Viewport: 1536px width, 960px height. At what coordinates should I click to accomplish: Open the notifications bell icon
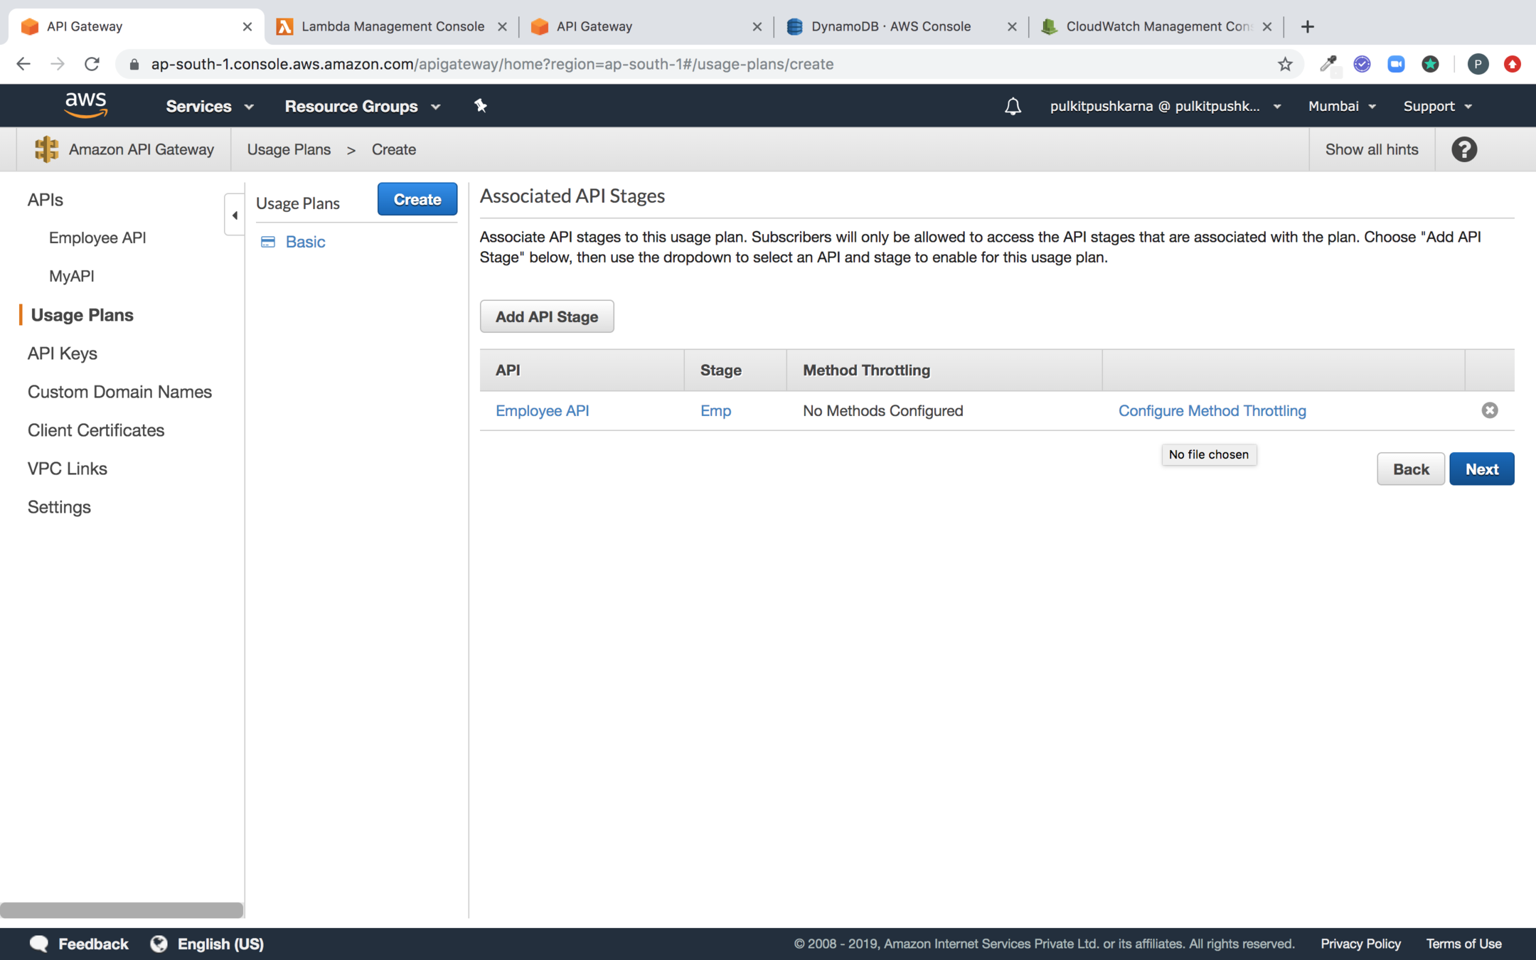tap(1013, 106)
